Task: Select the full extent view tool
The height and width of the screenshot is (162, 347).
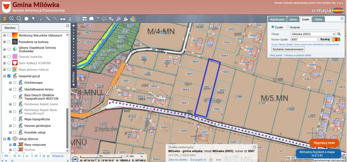Action: click(26, 19)
